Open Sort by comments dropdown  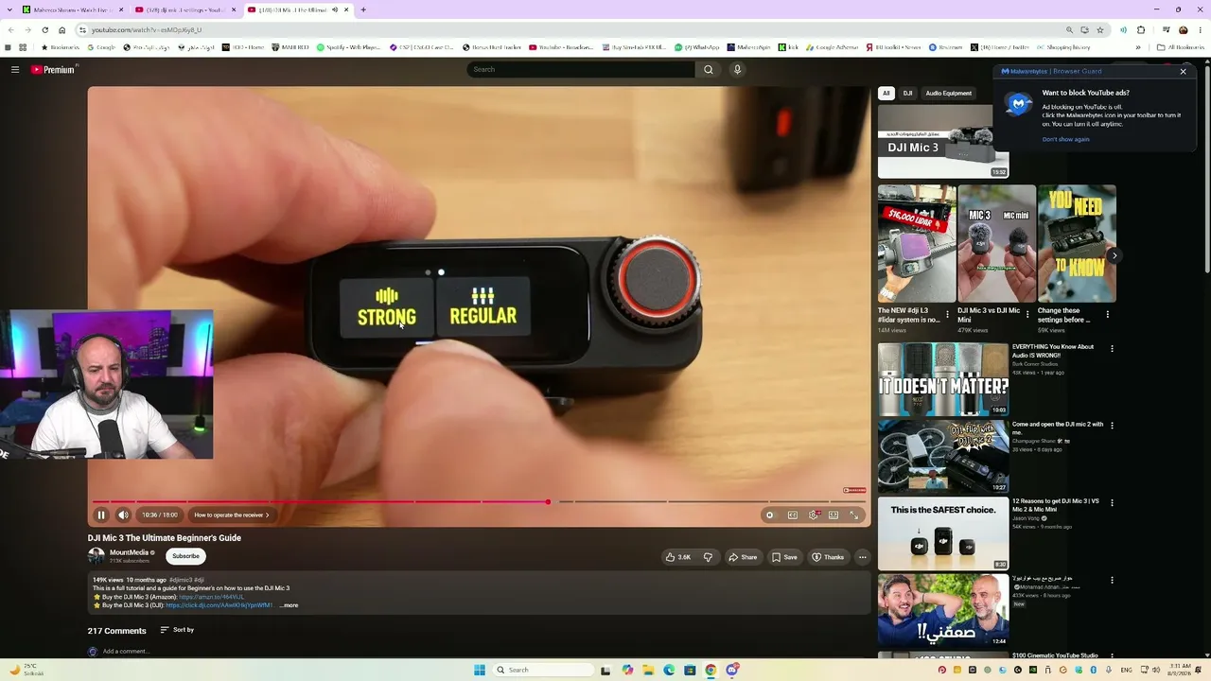[177, 630]
